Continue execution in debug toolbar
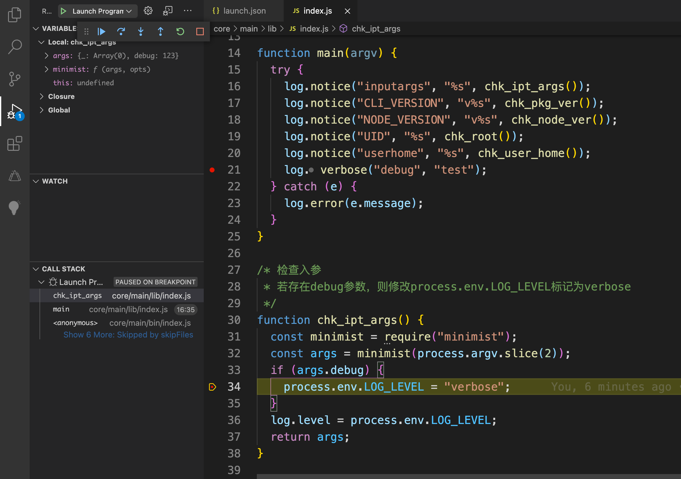 (101, 31)
